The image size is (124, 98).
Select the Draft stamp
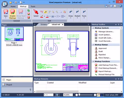click(99, 52)
